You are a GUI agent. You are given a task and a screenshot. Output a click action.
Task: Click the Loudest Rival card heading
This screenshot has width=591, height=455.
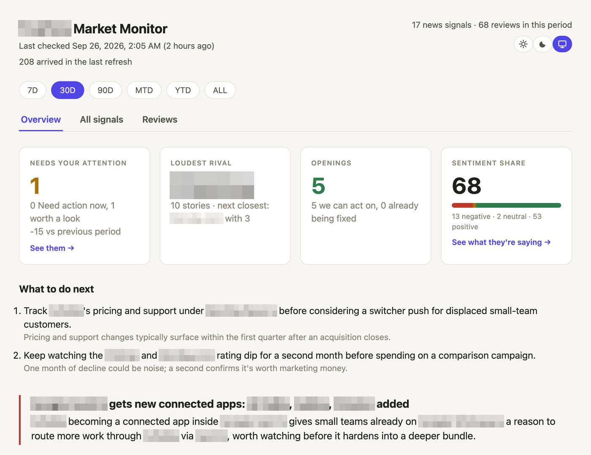click(x=201, y=163)
